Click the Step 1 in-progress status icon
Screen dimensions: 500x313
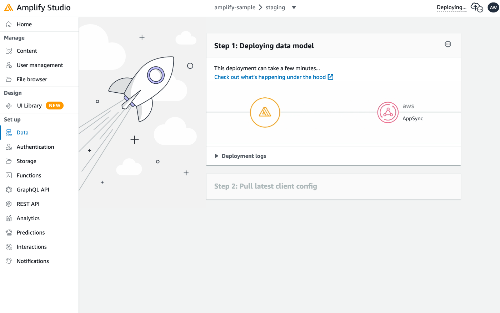point(448,44)
